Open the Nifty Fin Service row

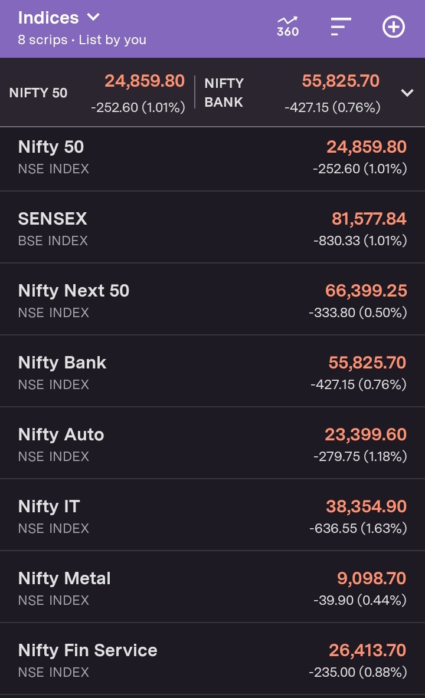tap(212, 659)
